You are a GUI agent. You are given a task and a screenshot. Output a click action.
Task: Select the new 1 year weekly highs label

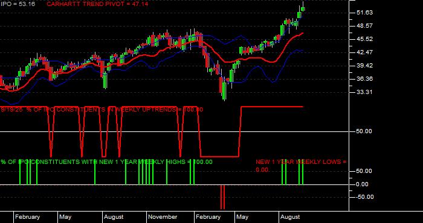[x=106, y=162]
